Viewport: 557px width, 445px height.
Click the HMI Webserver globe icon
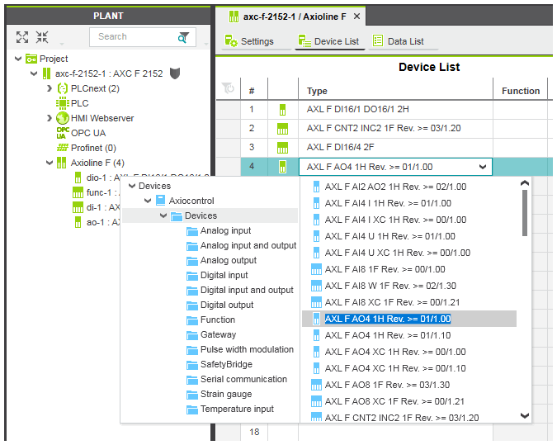pyautogui.click(x=63, y=118)
